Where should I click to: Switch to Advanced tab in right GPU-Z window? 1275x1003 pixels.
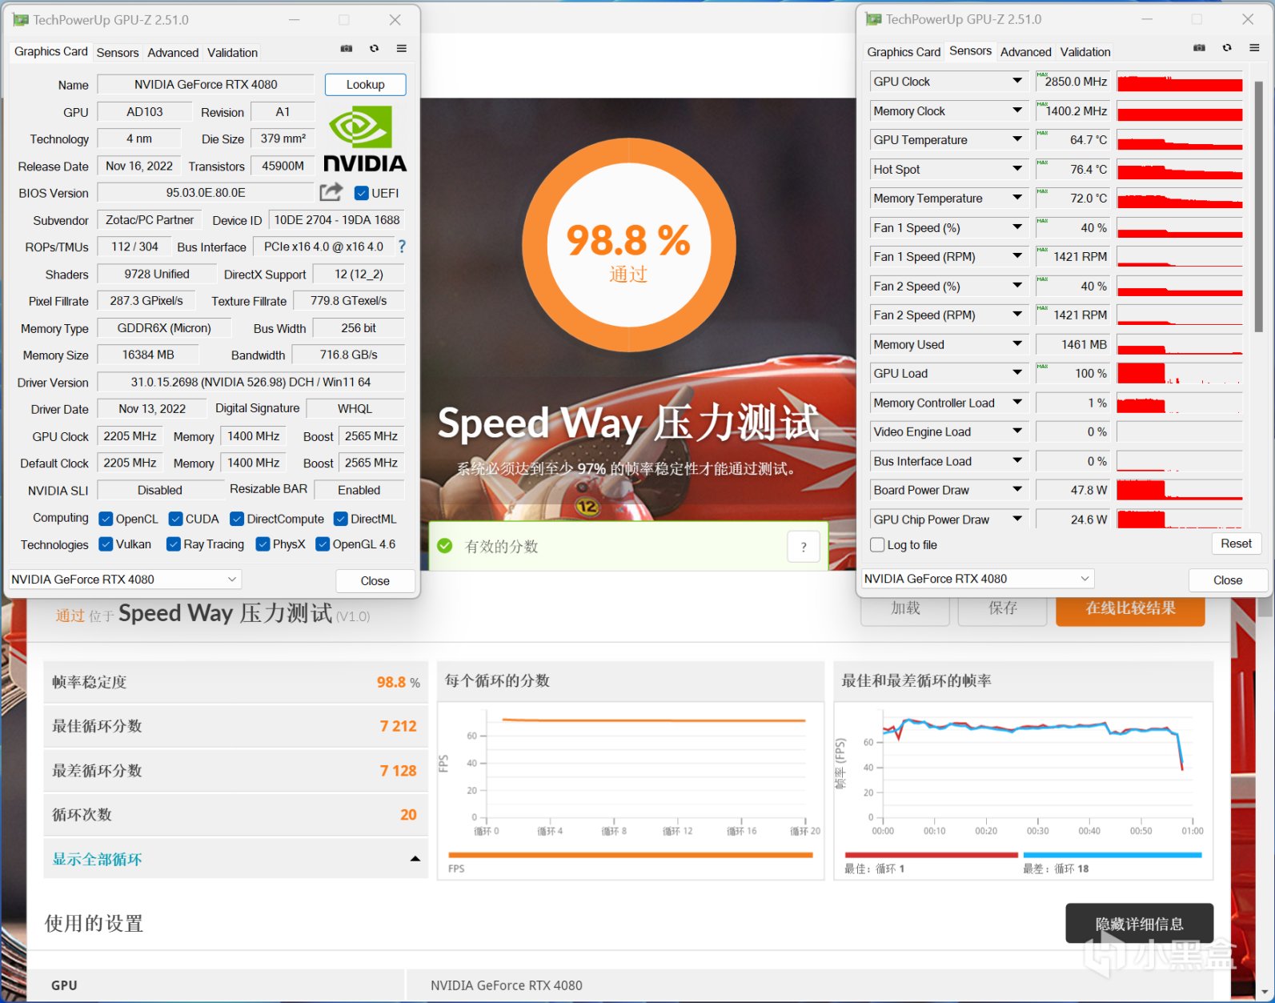(x=1025, y=52)
